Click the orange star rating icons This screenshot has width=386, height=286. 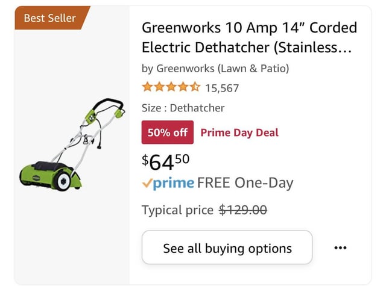[171, 88]
